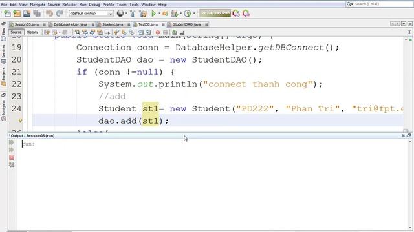This screenshot has width=414, height=232.
Task: Open dropdown beside the clock-shaped icon
Action: click(x=194, y=14)
